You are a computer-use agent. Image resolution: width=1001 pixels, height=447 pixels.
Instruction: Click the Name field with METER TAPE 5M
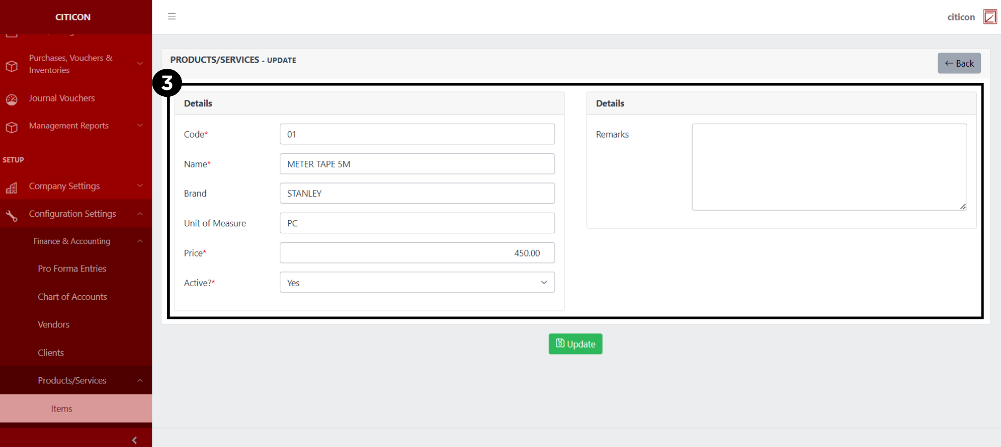417,164
